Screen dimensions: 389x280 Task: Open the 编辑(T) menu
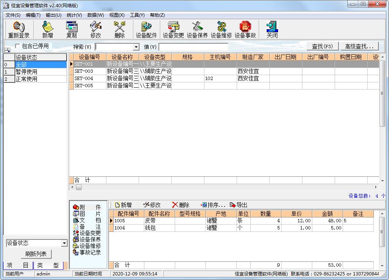(x=33, y=15)
